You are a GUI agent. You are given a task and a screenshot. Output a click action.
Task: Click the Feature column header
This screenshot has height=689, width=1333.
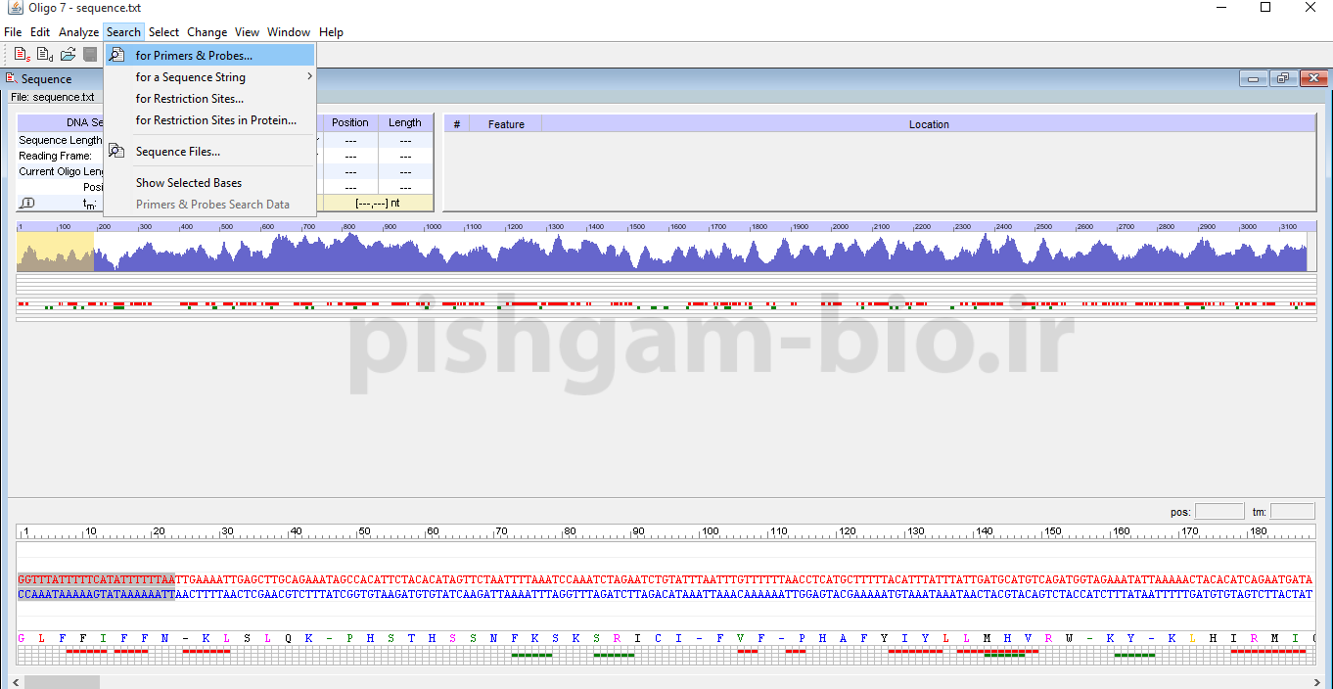coord(506,124)
